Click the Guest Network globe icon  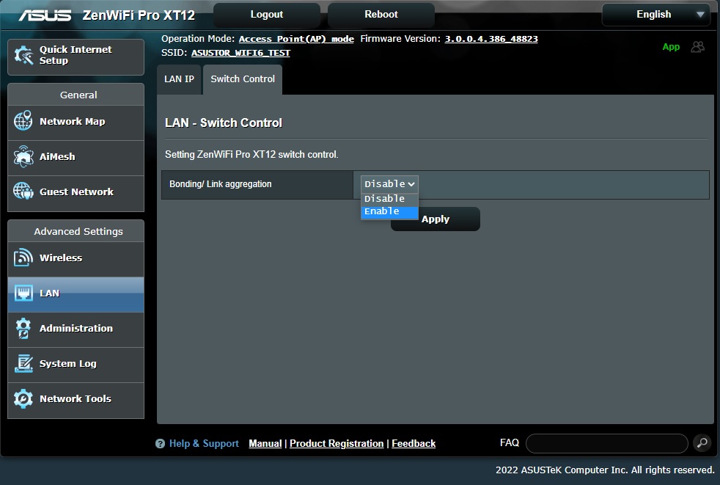click(23, 192)
